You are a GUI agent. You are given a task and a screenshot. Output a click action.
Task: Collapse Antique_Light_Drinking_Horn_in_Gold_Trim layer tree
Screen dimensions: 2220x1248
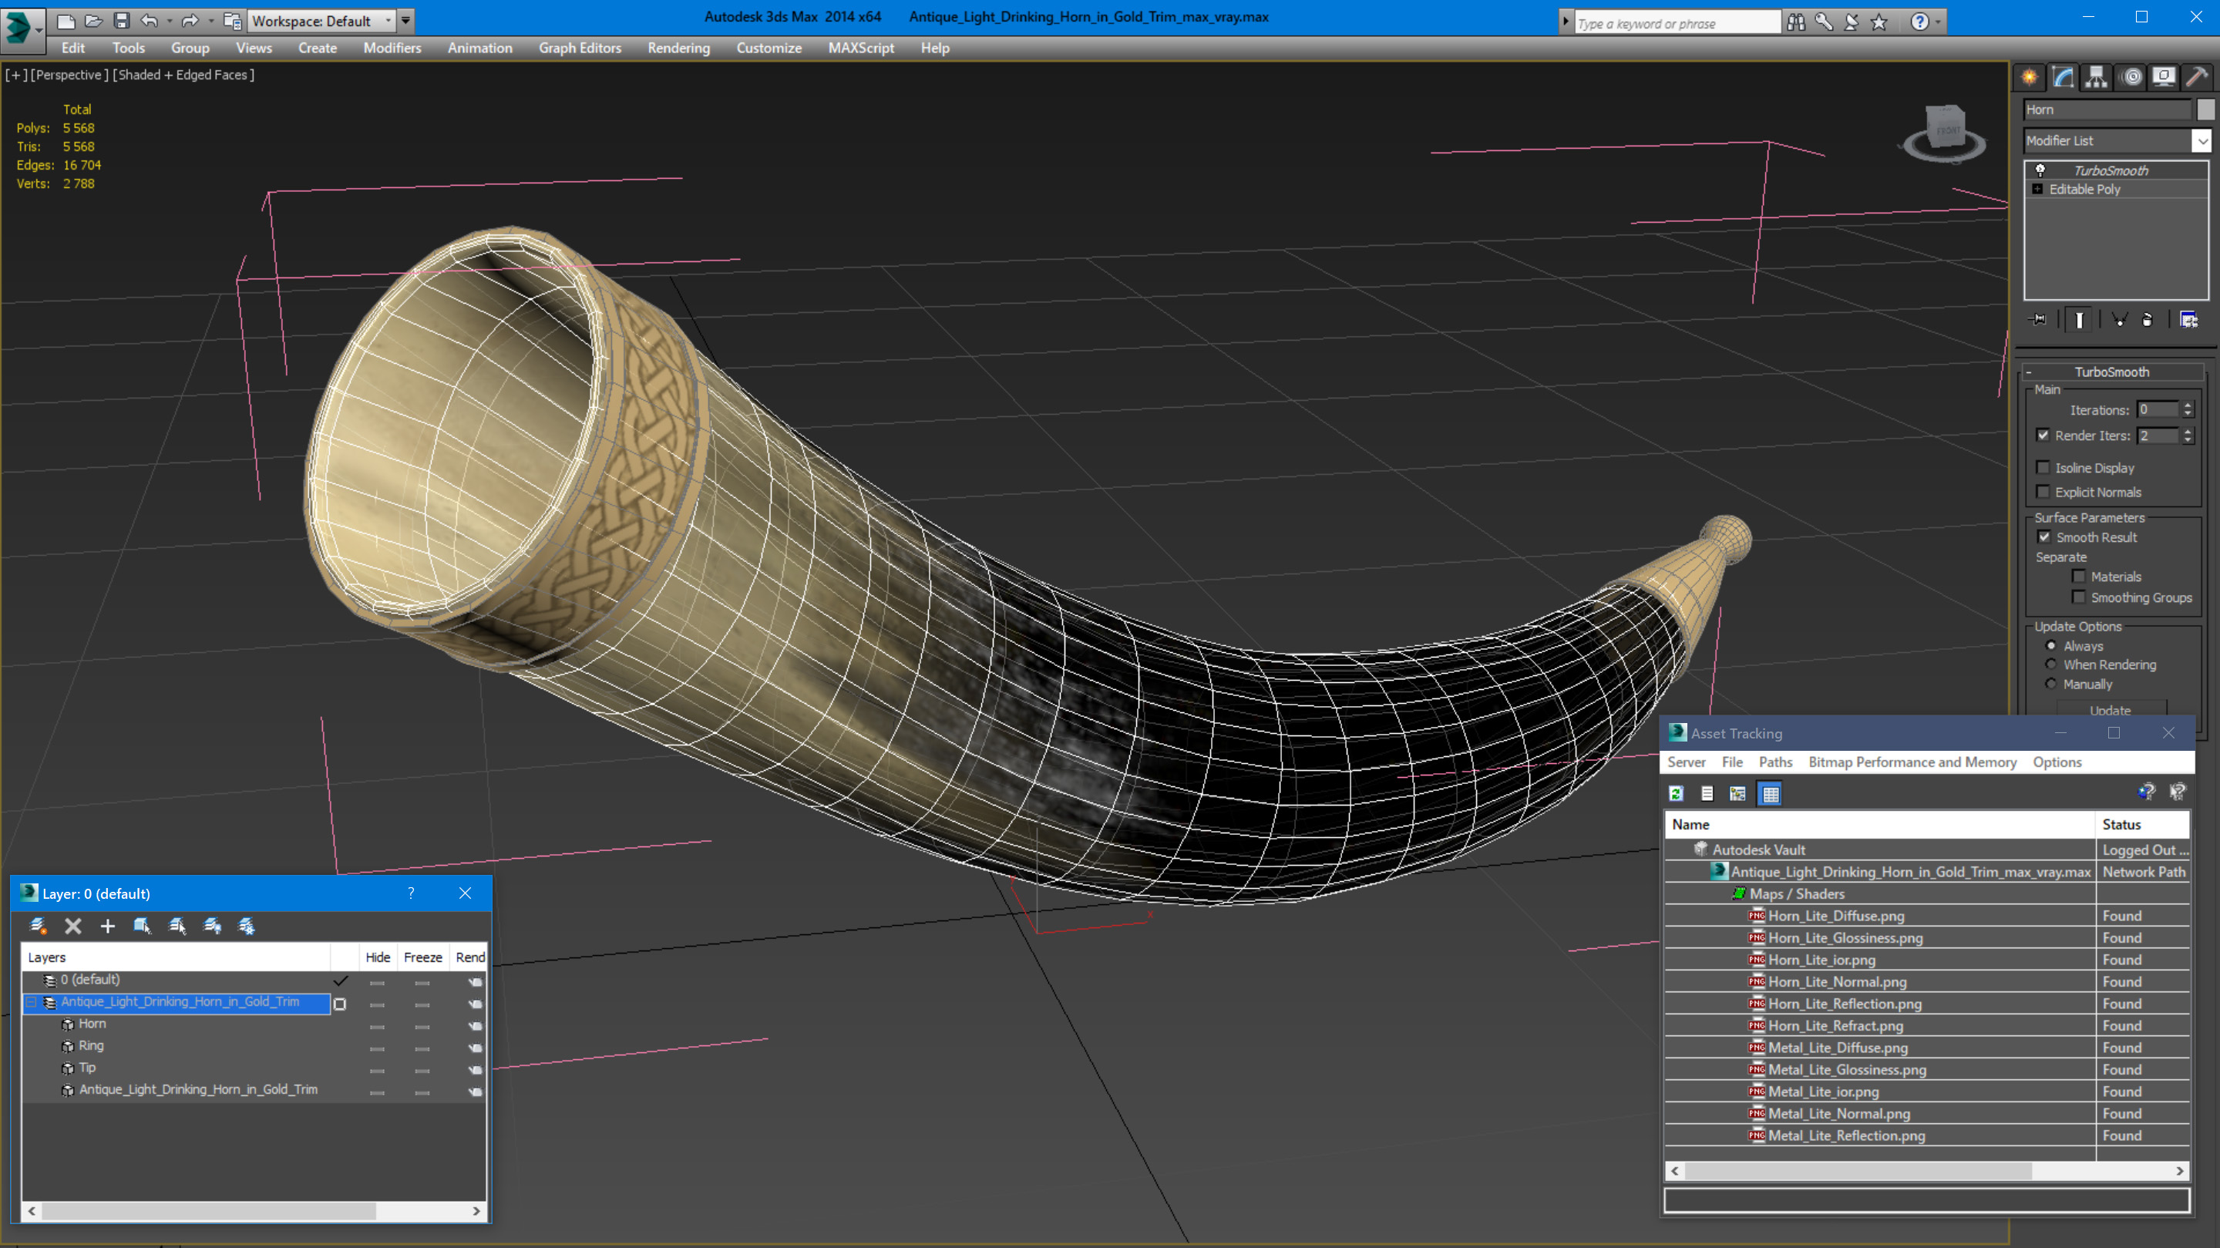[x=32, y=1002]
